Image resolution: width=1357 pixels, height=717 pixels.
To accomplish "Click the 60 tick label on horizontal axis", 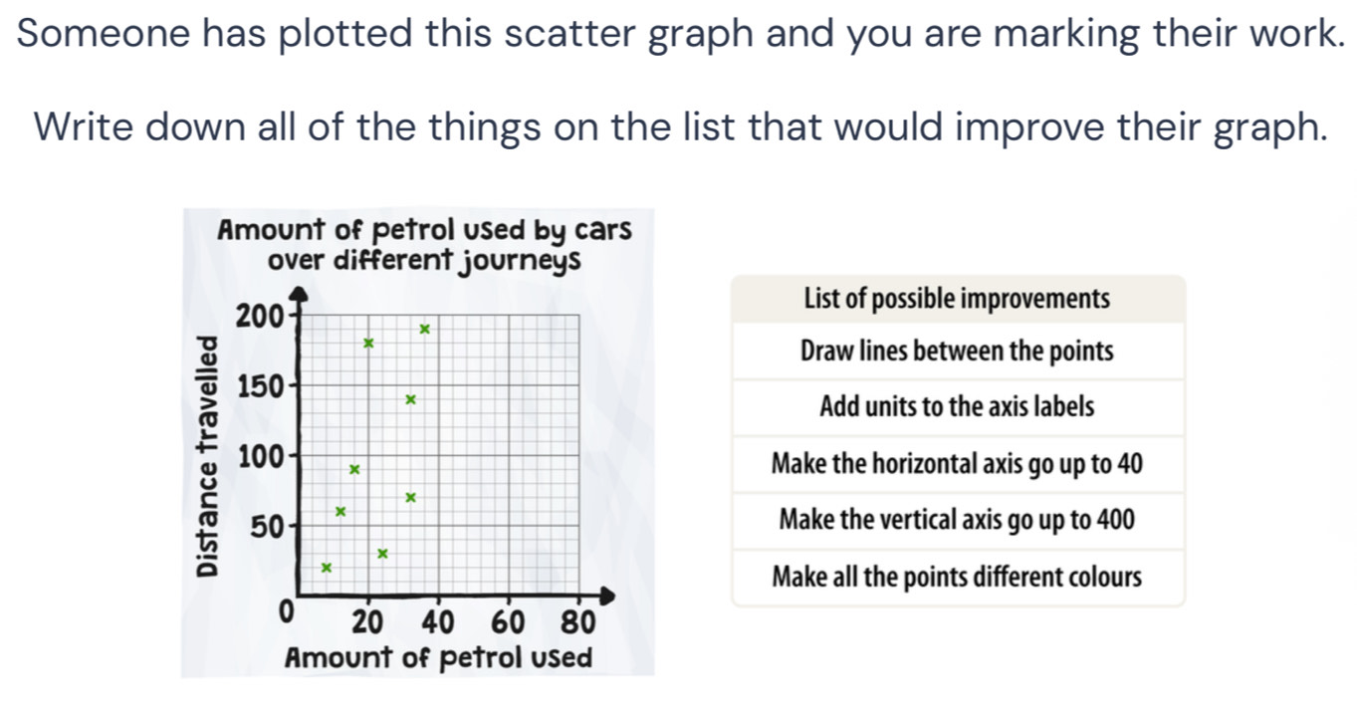I will (x=509, y=623).
